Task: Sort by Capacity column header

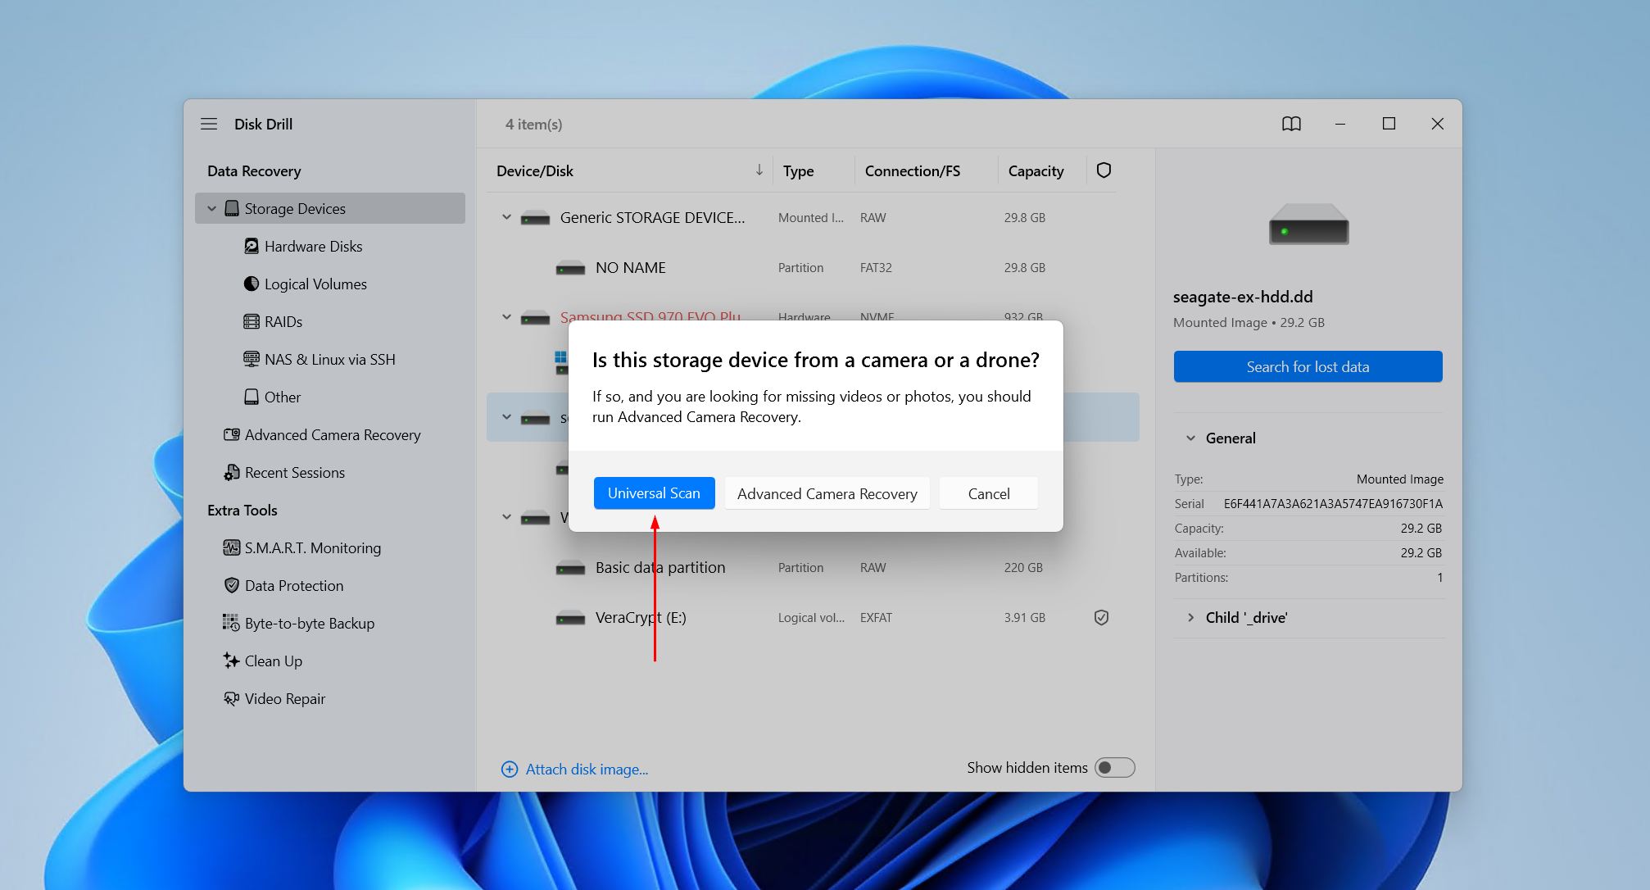Action: pyautogui.click(x=1036, y=170)
